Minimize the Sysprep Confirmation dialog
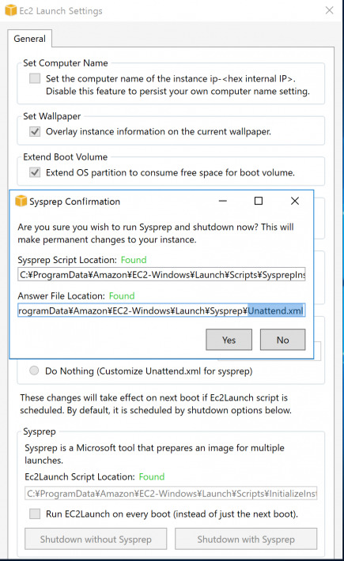Image resolution: width=344 pixels, height=561 pixels. (x=223, y=201)
